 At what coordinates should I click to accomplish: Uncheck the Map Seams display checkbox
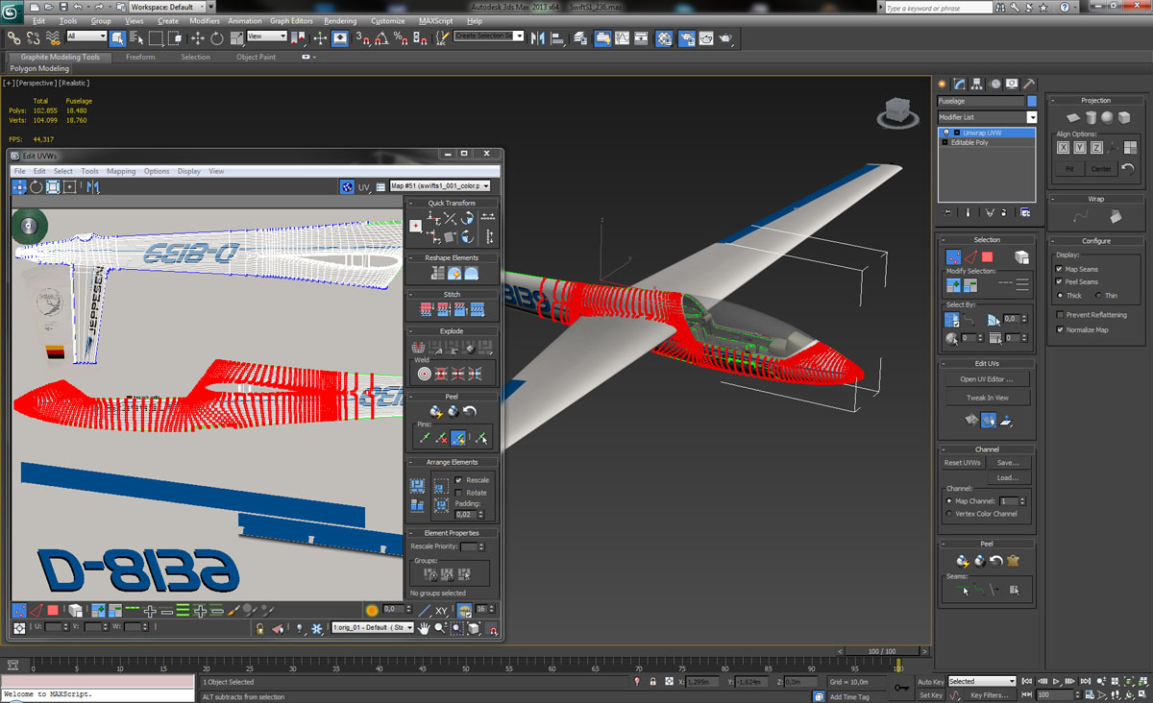[1060, 270]
